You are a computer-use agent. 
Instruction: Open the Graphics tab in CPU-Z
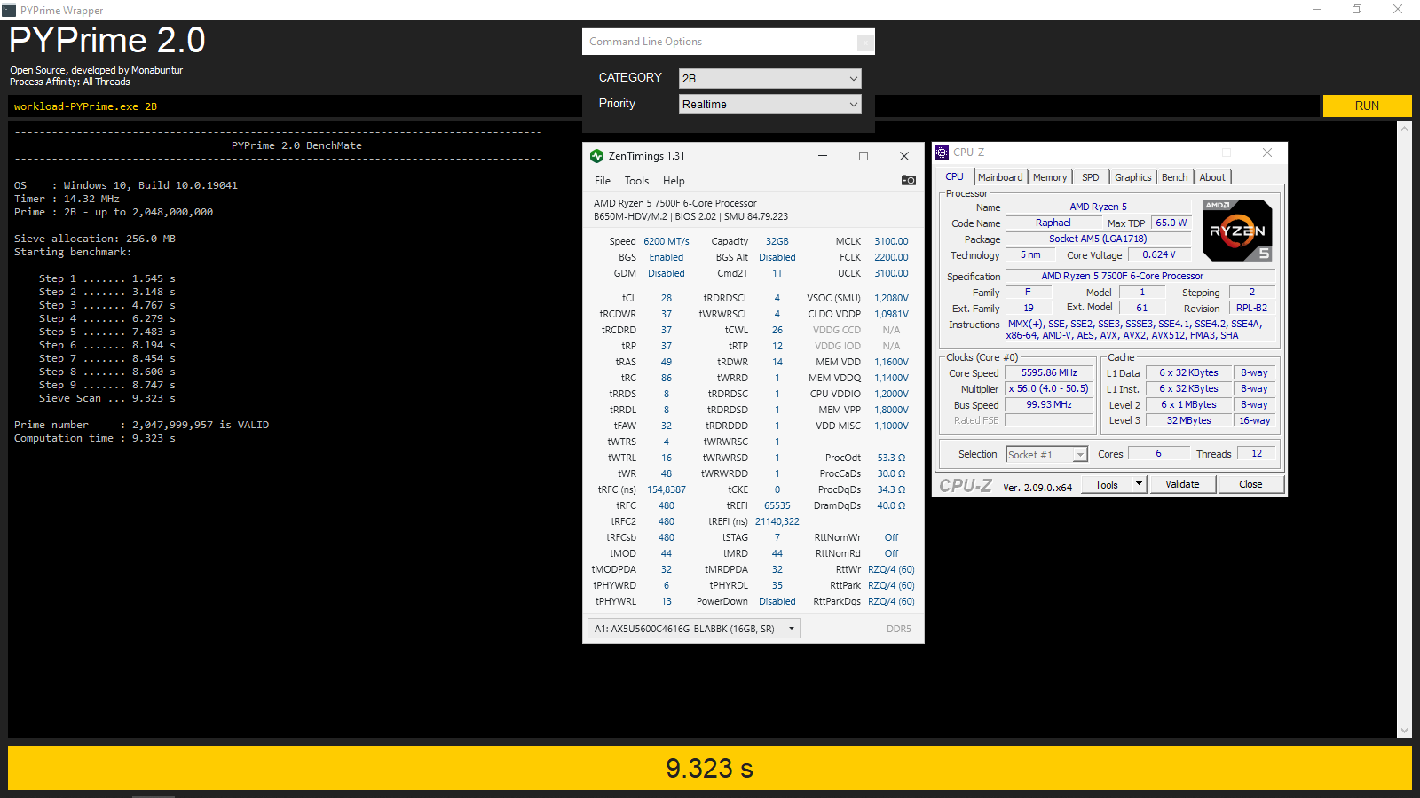pyautogui.click(x=1133, y=177)
